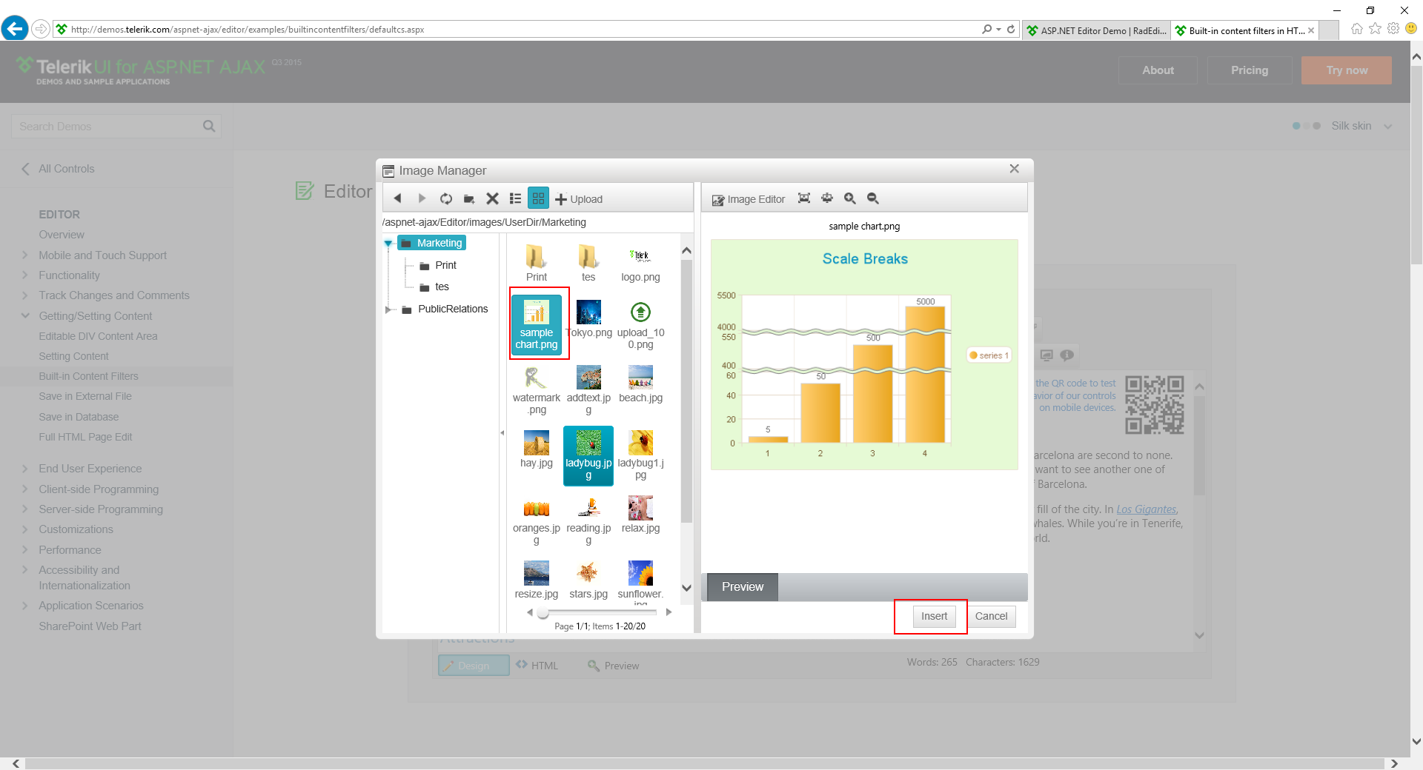
Task: Click the file list scroll down arrow
Action: click(x=686, y=588)
